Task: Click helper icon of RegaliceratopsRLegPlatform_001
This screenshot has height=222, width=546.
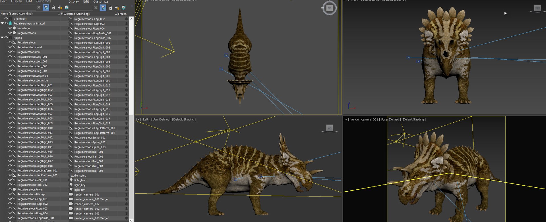Action: [x=71, y=128]
